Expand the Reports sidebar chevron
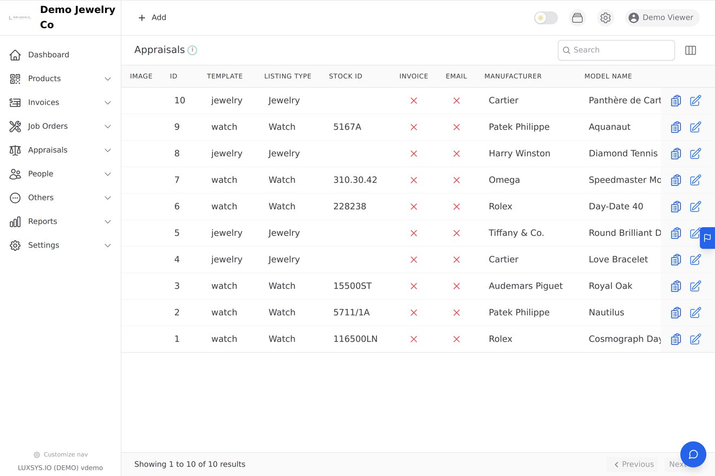Viewport: 715px width, 476px height. pos(108,222)
